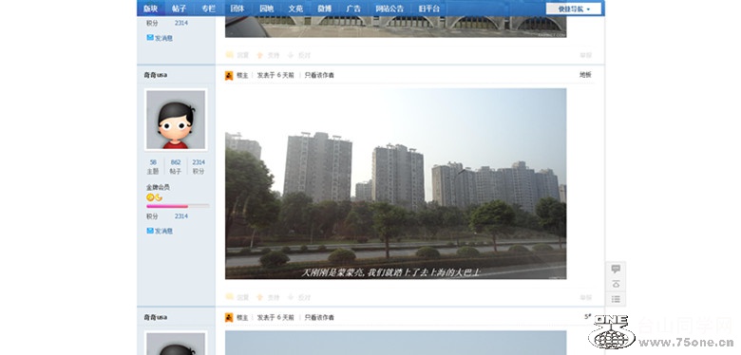Click the orange support up-arrow below the skyline photo
Screen dimensions: 741x355
click(x=259, y=297)
